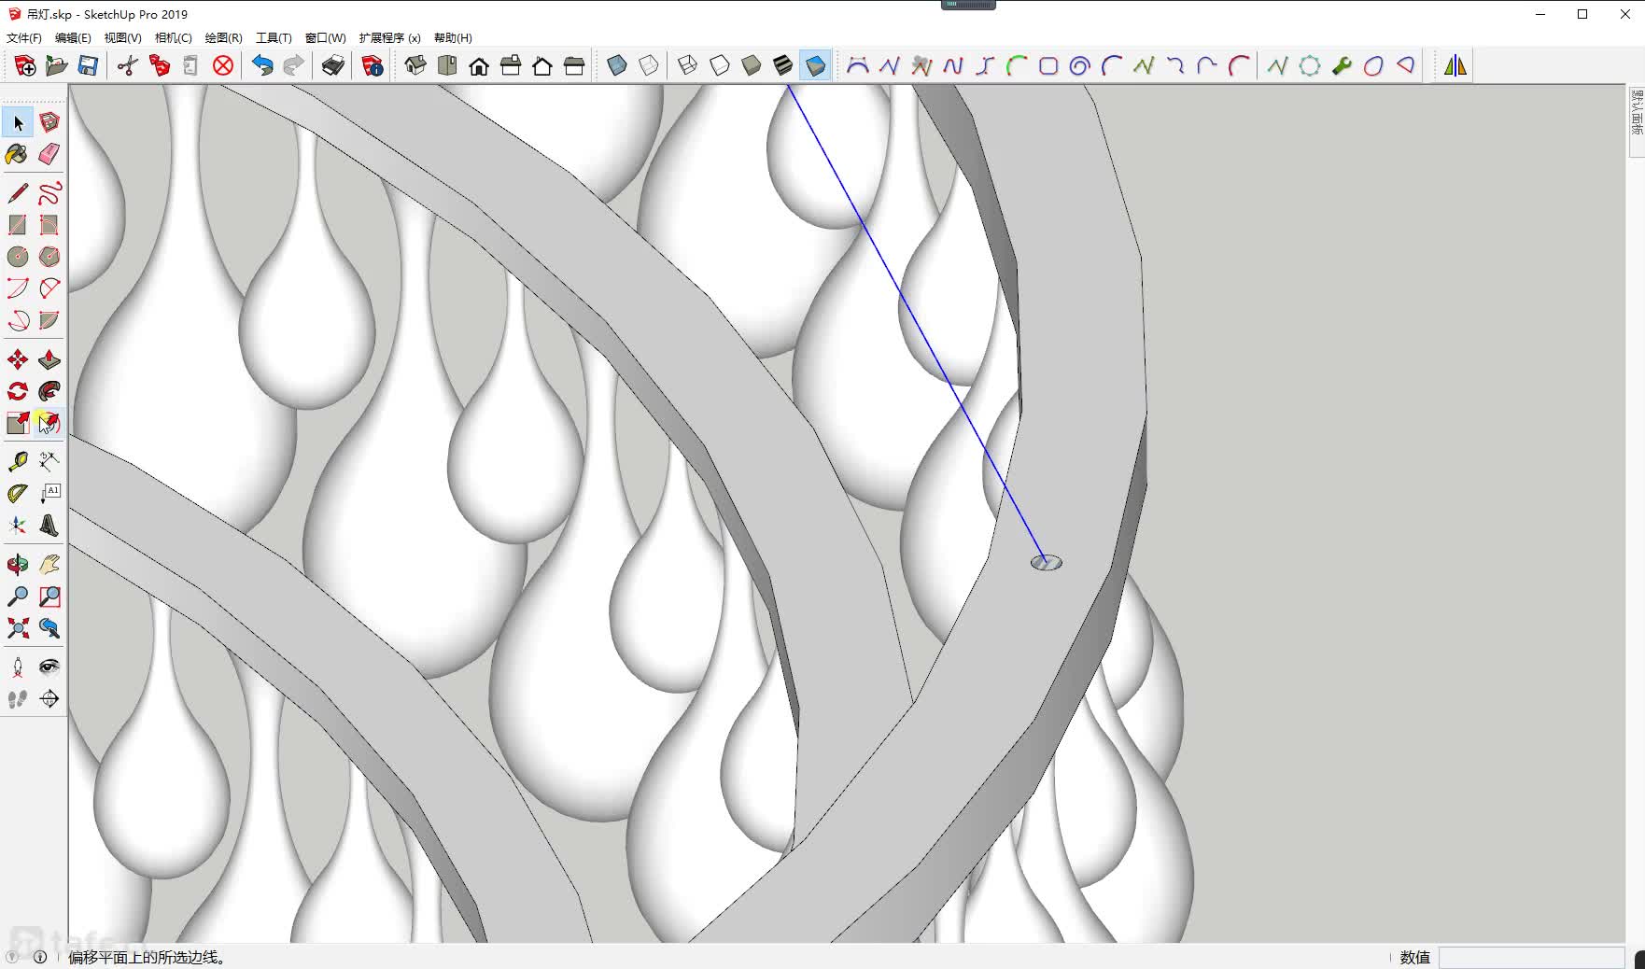Activate the Push/Pull tool
This screenshot has height=969, width=1645.
pos(49,359)
